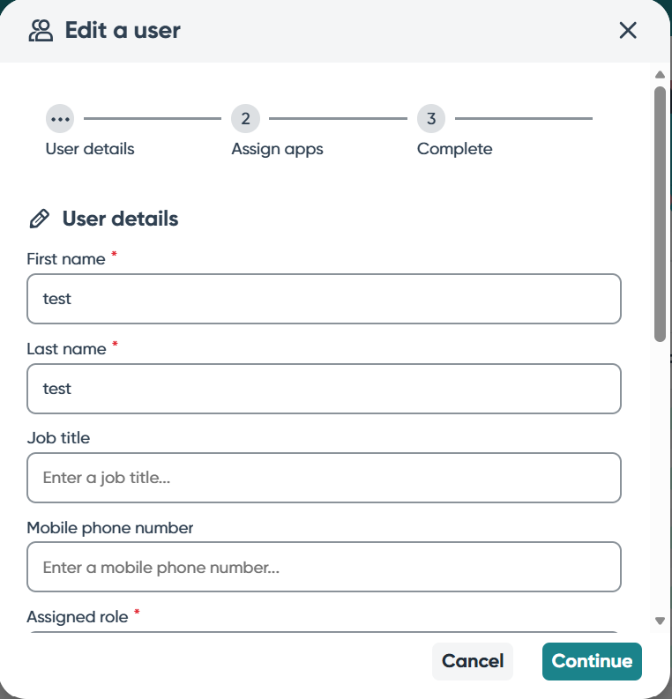This screenshot has height=699, width=672.
Task: Select the User details step circle with dots
Action: tap(60, 118)
